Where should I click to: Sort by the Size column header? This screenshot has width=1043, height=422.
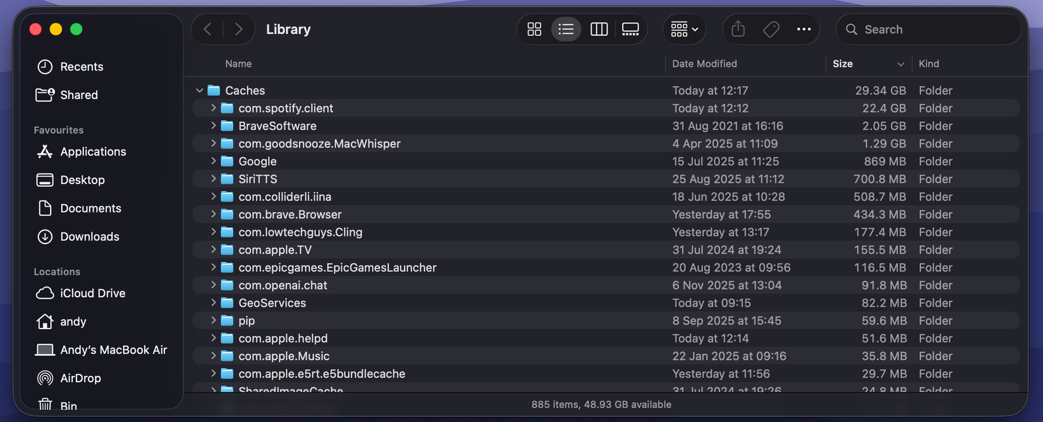point(843,64)
